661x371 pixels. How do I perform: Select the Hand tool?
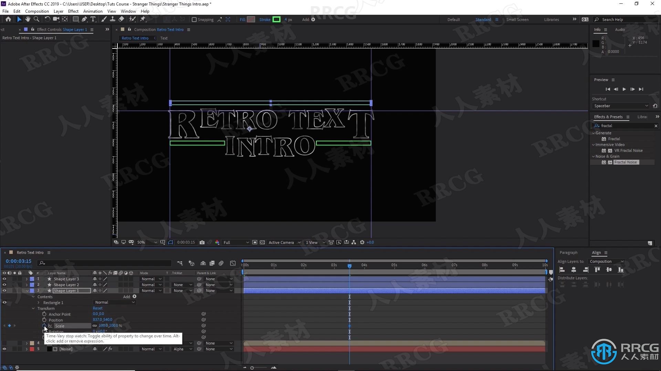[x=28, y=19]
